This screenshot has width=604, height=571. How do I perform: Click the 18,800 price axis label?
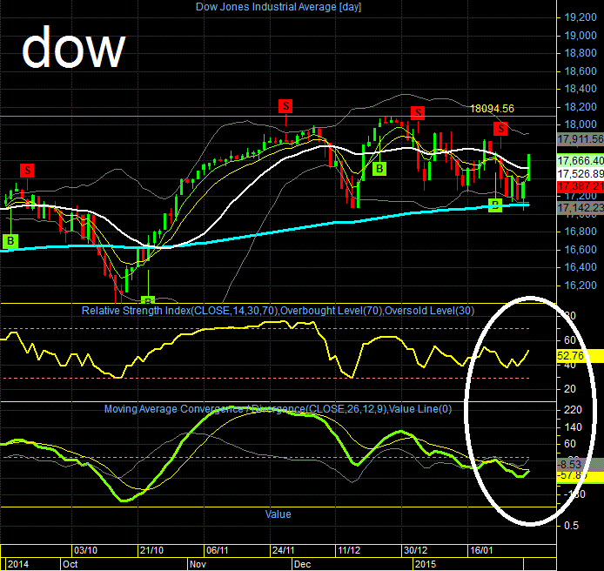581,53
